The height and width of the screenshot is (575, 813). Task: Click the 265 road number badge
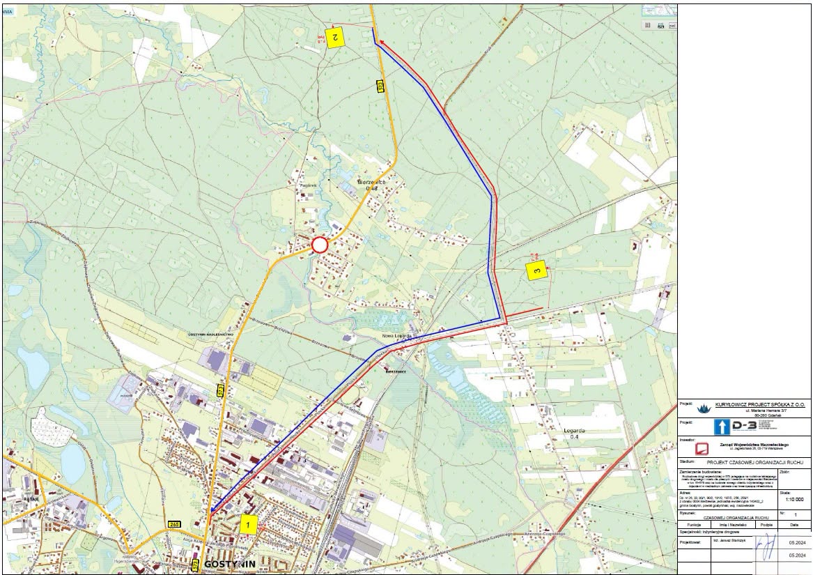[174, 526]
